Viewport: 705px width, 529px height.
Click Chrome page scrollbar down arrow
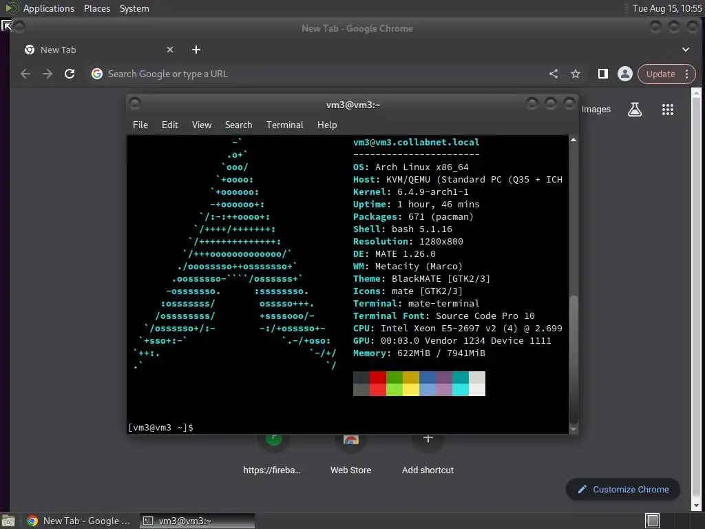pyautogui.click(x=696, y=506)
